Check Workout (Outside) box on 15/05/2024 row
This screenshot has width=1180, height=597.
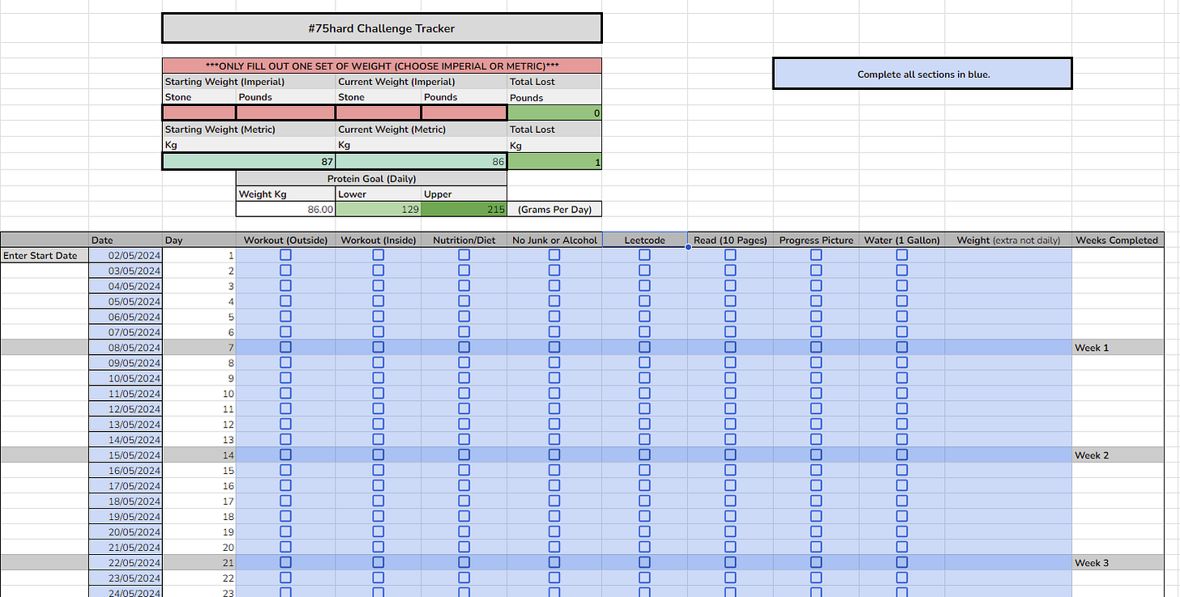coord(285,455)
